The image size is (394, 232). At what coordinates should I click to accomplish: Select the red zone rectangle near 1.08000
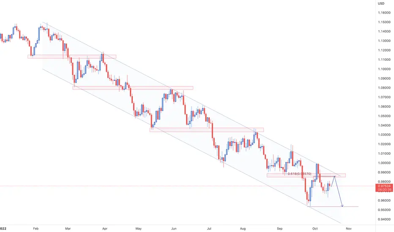pos(133,88)
